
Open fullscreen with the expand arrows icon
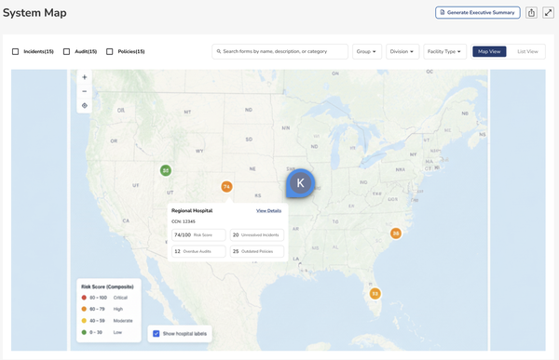(x=548, y=12)
